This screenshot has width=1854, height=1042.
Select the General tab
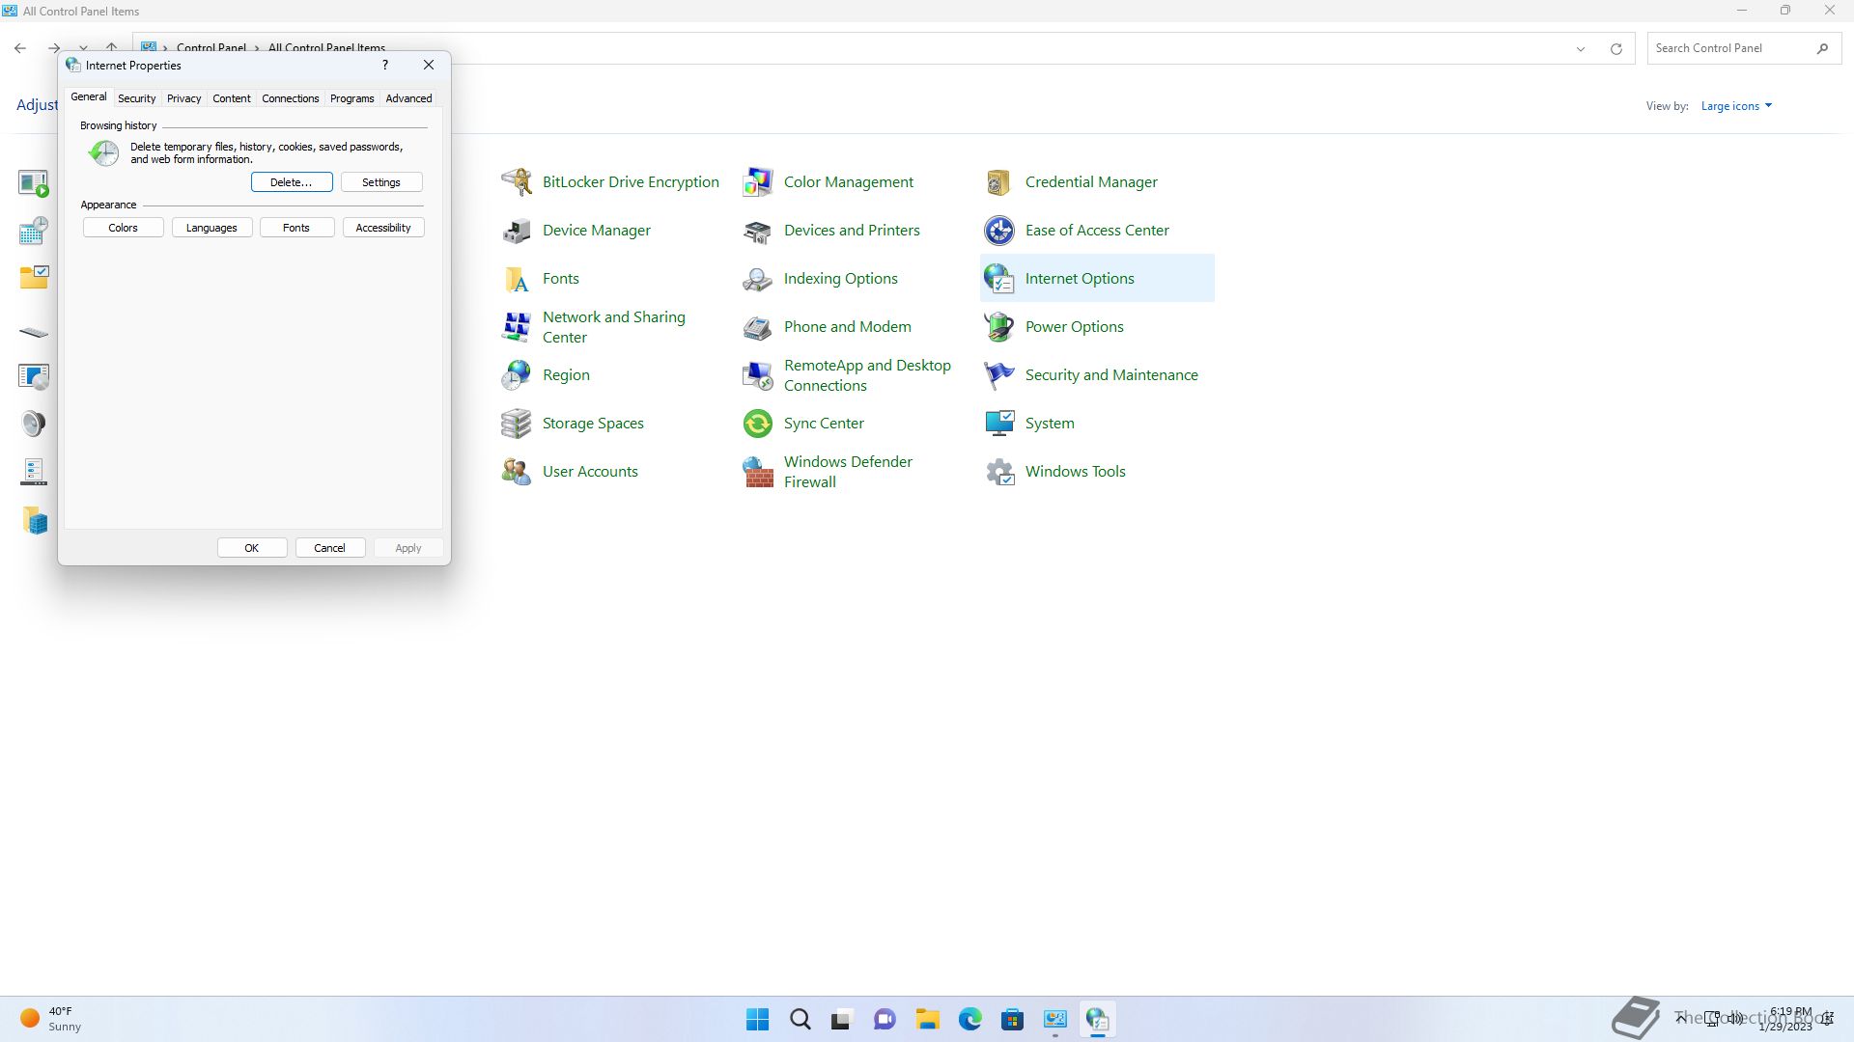point(88,96)
